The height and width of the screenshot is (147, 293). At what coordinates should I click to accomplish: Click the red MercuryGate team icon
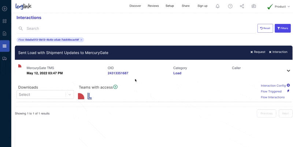pyautogui.click(x=81, y=96)
